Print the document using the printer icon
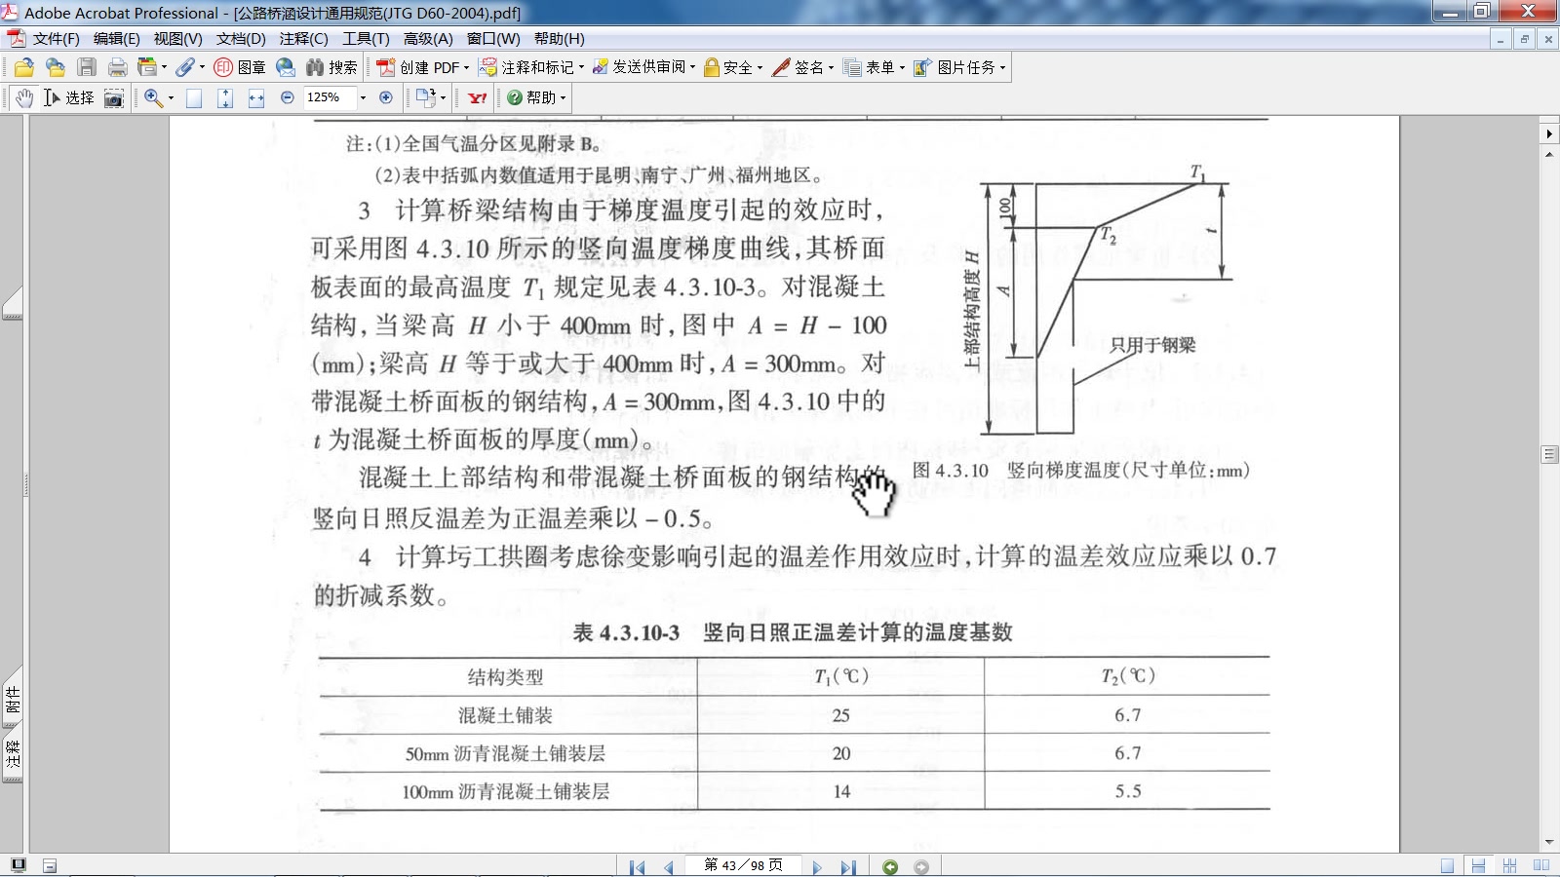 point(118,67)
